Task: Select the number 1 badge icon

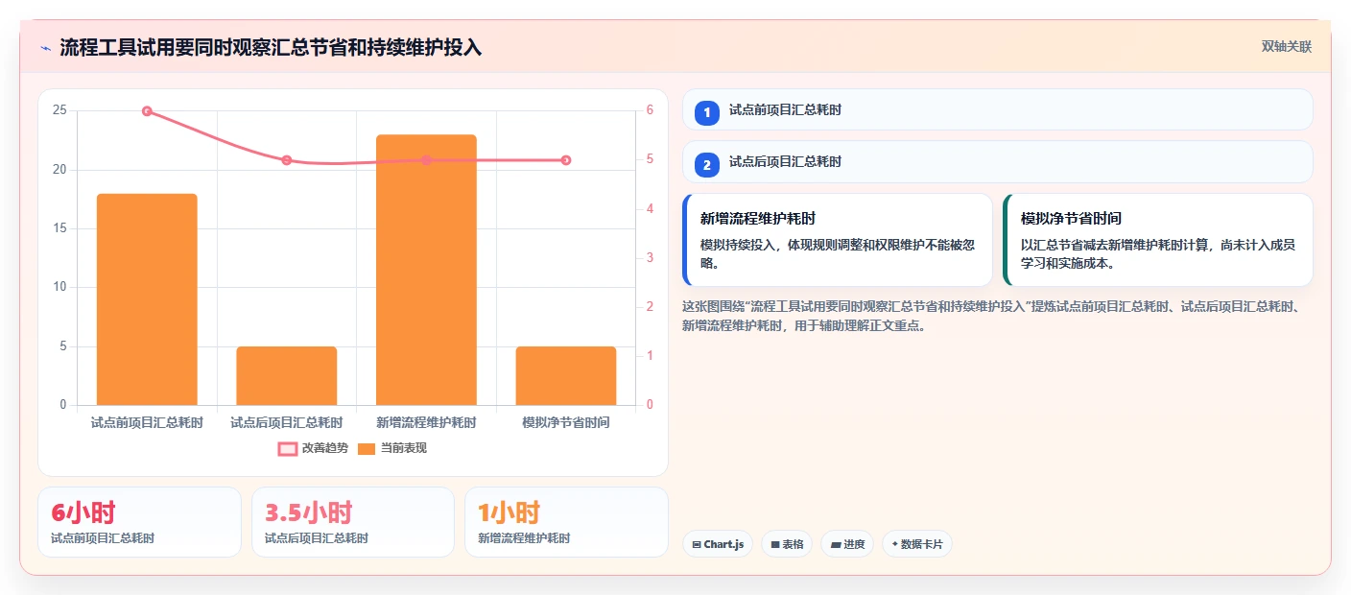Action: [x=707, y=112]
